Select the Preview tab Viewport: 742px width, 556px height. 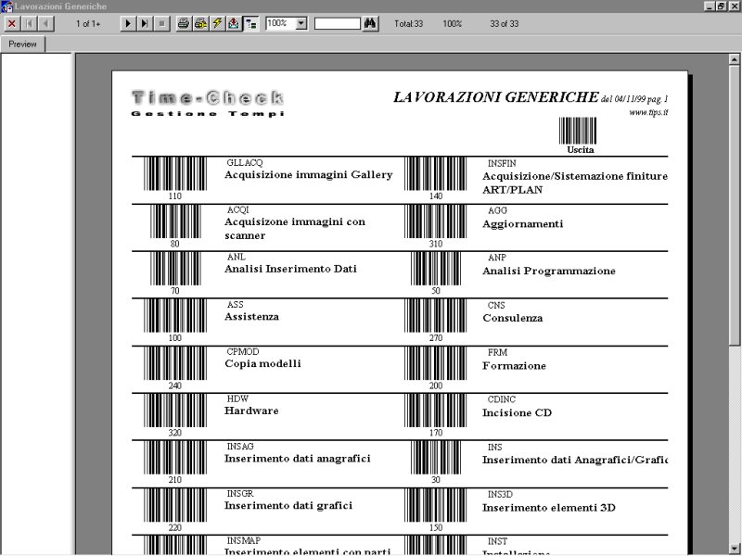[22, 44]
